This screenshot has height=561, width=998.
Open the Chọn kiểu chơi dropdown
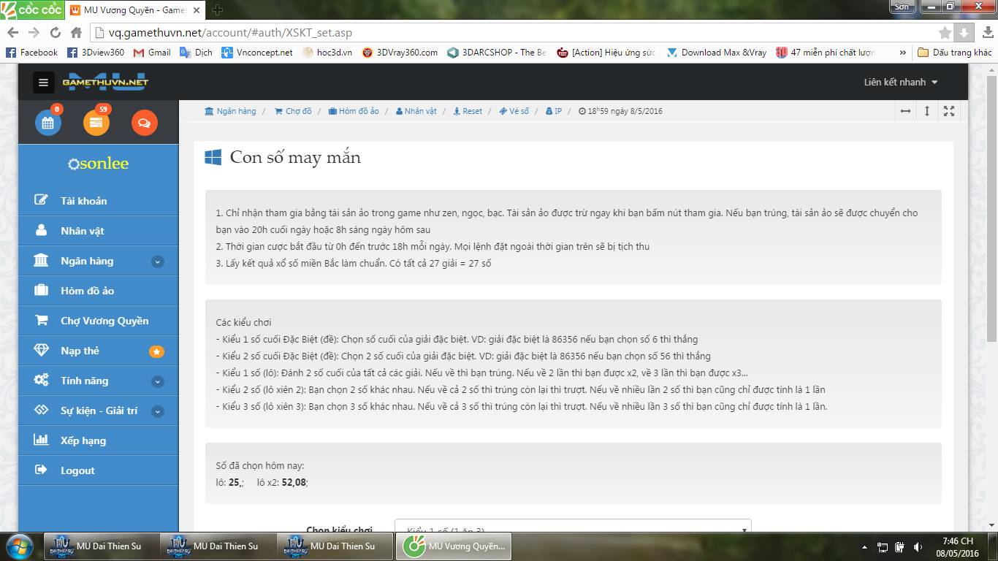coord(573,529)
